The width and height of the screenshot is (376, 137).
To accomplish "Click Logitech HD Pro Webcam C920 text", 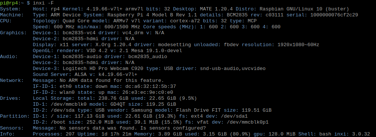I will tap(103, 69).
